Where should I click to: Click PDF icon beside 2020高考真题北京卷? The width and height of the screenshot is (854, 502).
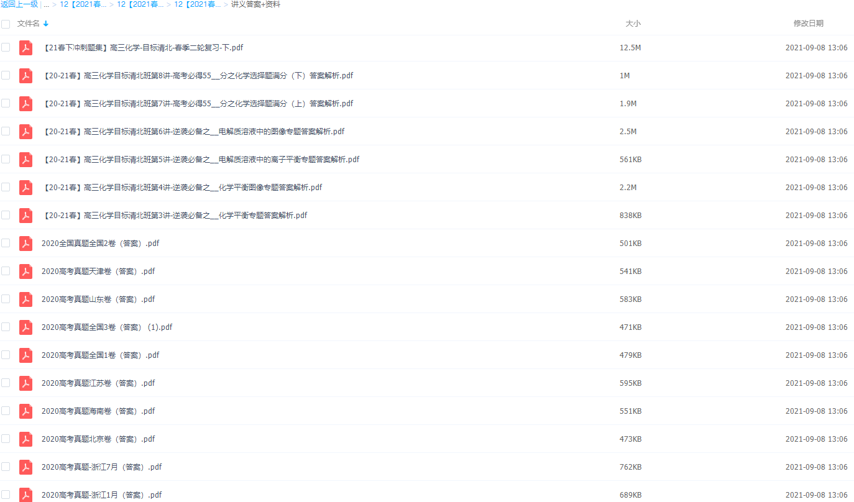25,439
